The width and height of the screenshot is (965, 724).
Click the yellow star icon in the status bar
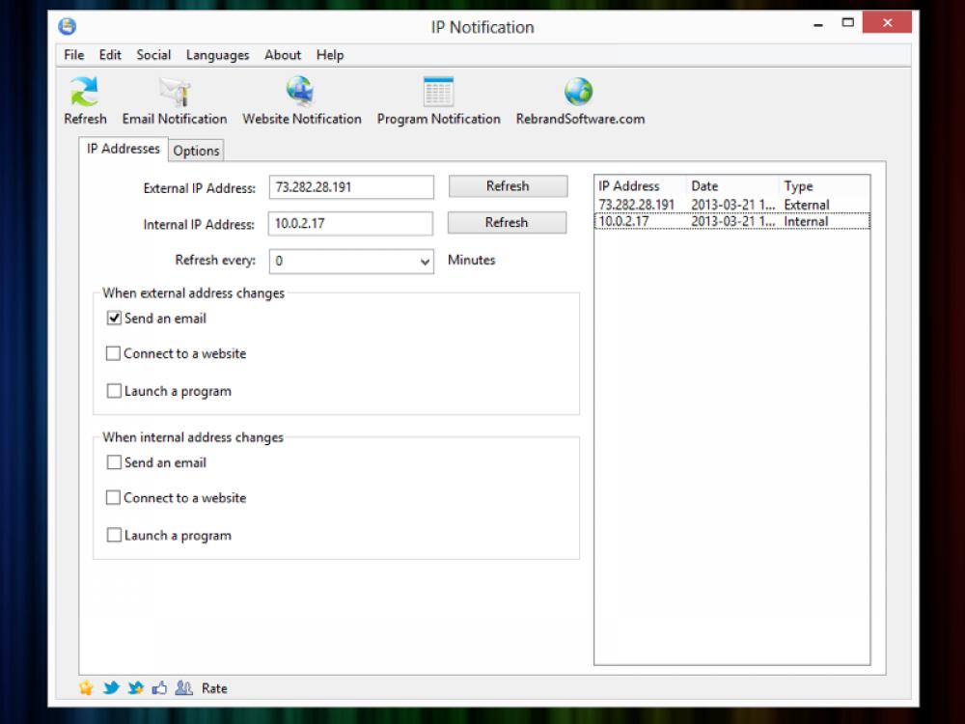(x=86, y=688)
